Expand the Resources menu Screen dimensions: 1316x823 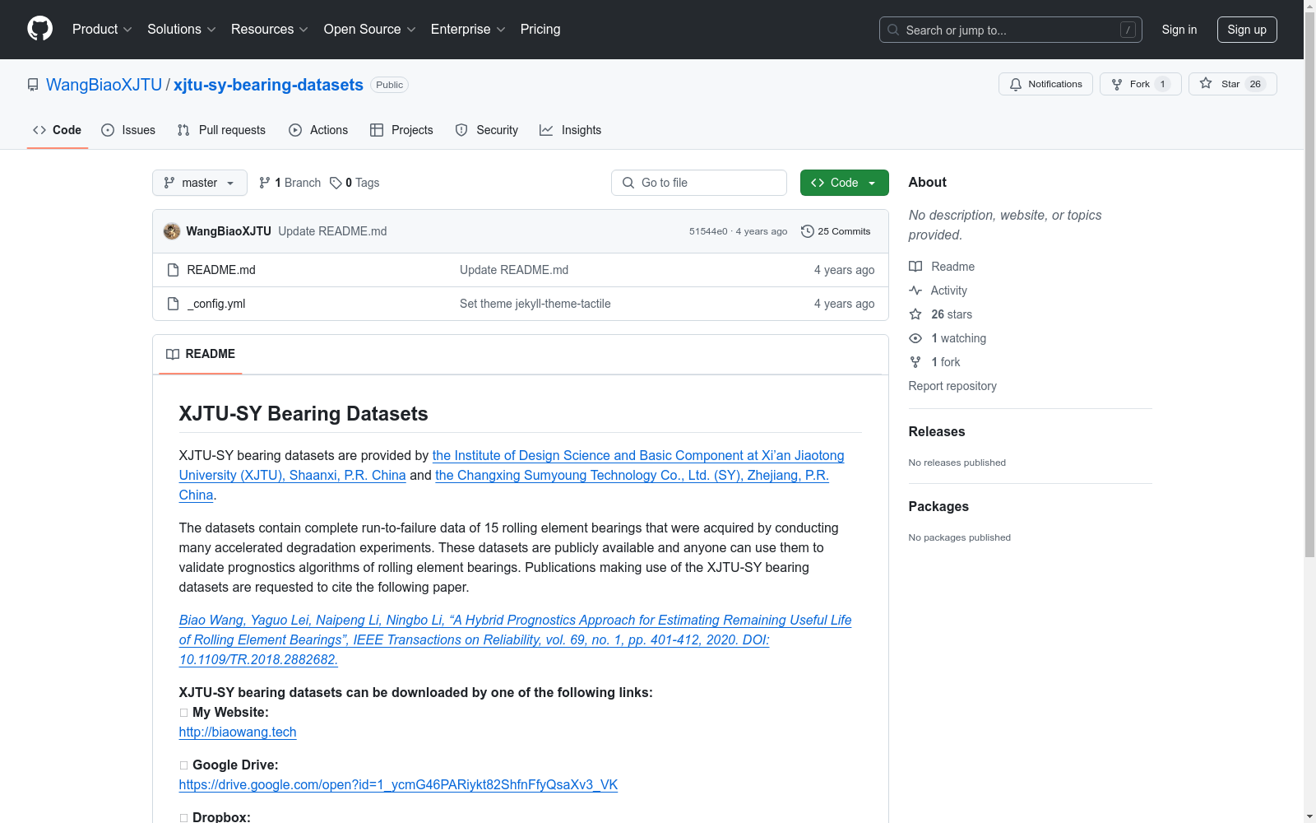270,29
